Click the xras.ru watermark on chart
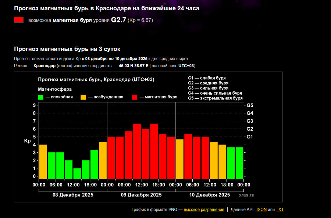331x218 pixels. [x=246, y=195]
